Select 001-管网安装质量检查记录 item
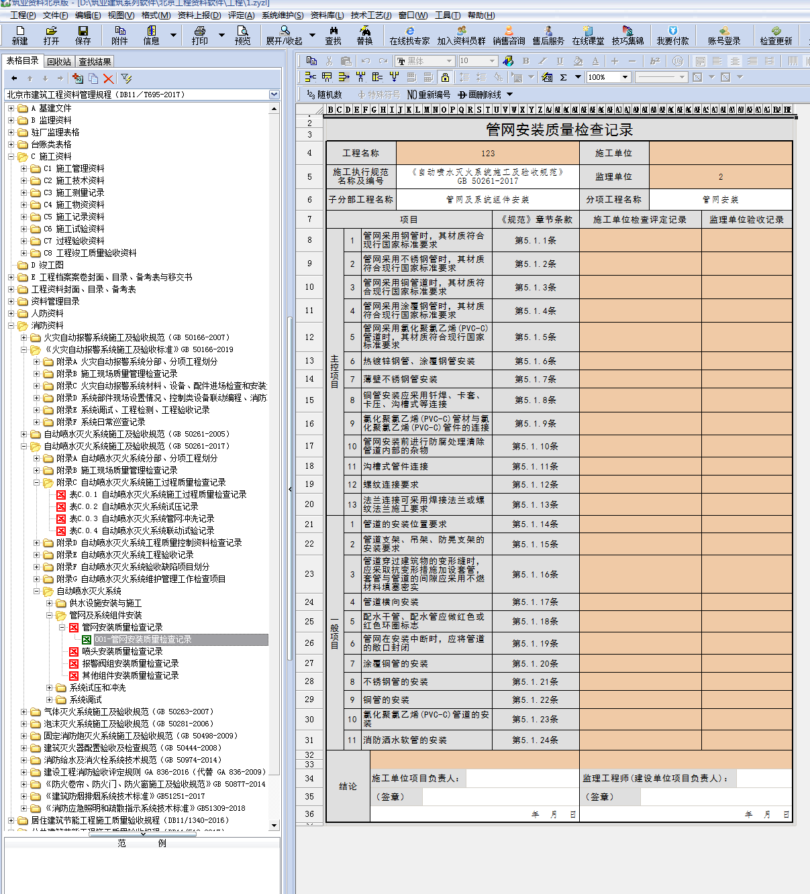The image size is (810, 894). click(143, 639)
